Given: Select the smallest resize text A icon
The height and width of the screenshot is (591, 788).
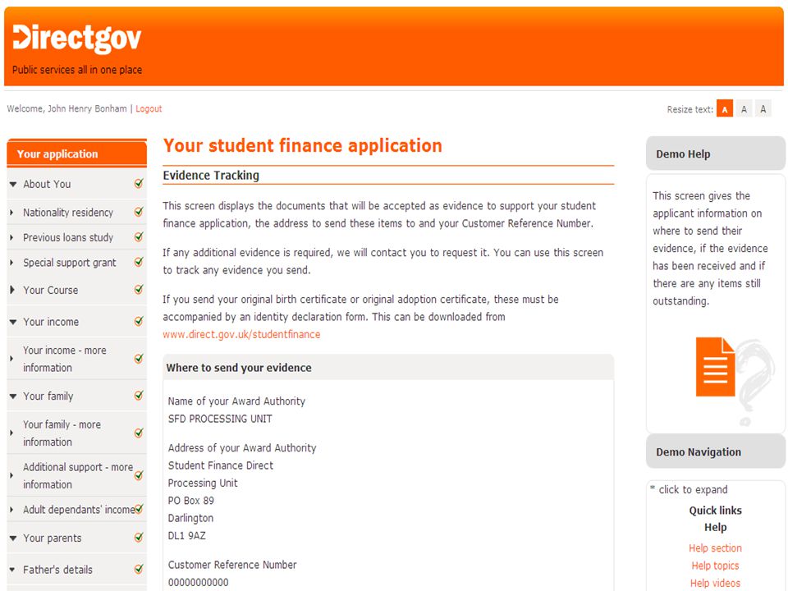Looking at the screenshot, I should (x=724, y=109).
